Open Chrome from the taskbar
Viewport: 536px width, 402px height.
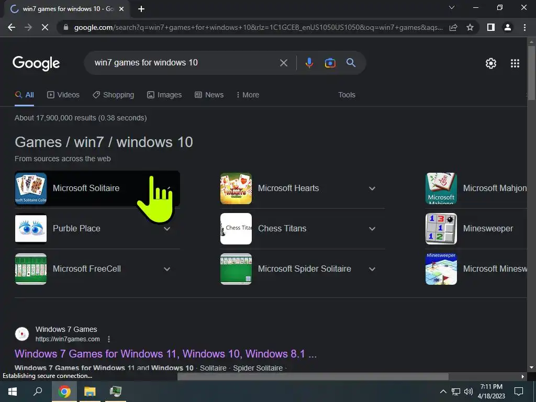click(64, 392)
